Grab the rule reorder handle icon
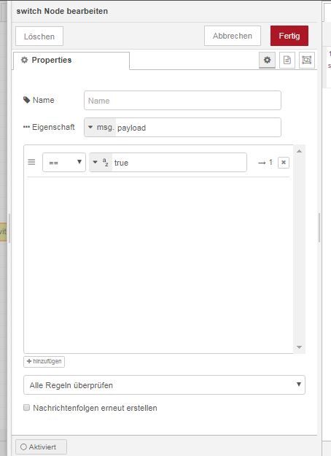The width and height of the screenshot is (331, 456). tap(31, 162)
